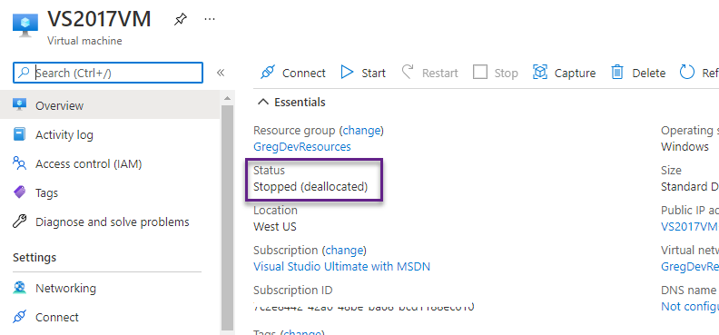Viewport: 719px width, 335px height.
Task: Click the Start toolbar button label
Action: click(x=373, y=73)
